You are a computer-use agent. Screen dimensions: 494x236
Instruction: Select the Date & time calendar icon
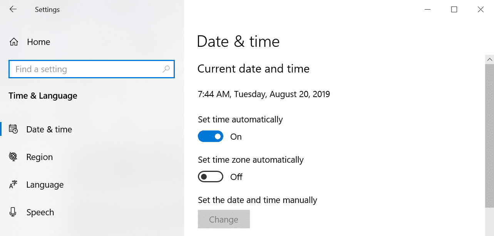click(x=13, y=129)
